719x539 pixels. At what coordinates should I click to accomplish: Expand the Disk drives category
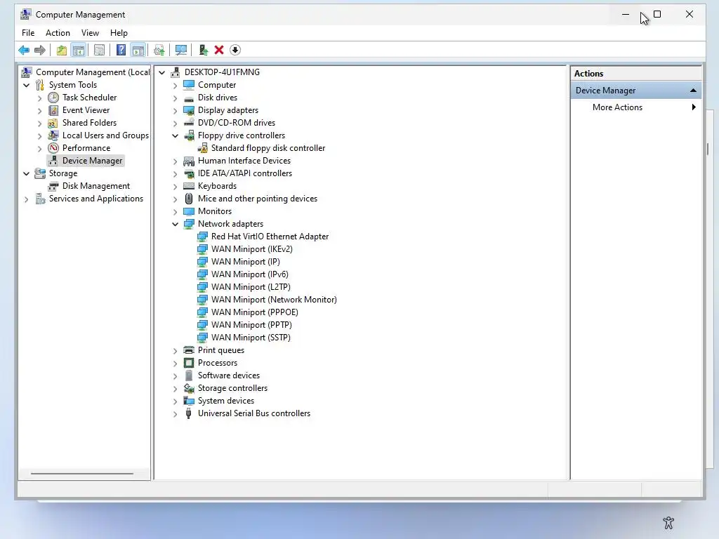pos(175,98)
